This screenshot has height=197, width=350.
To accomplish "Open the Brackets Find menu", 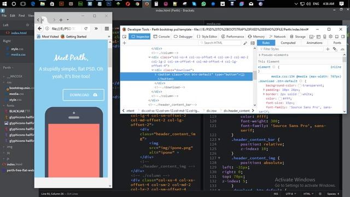I will click(22, 16).
